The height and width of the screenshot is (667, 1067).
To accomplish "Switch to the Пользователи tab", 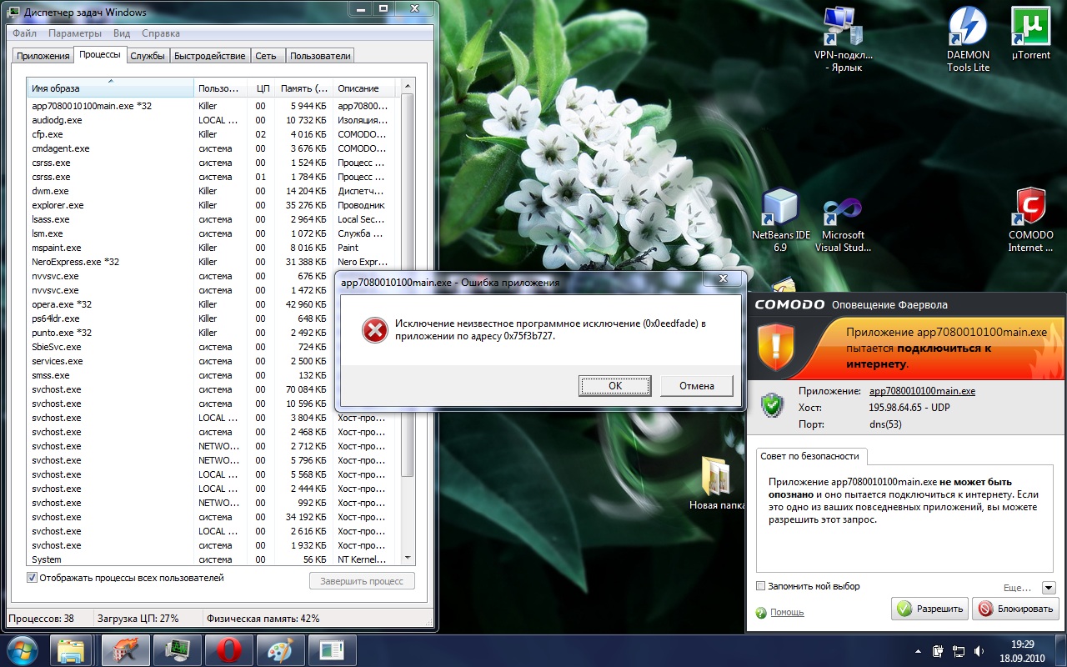I will coord(320,56).
